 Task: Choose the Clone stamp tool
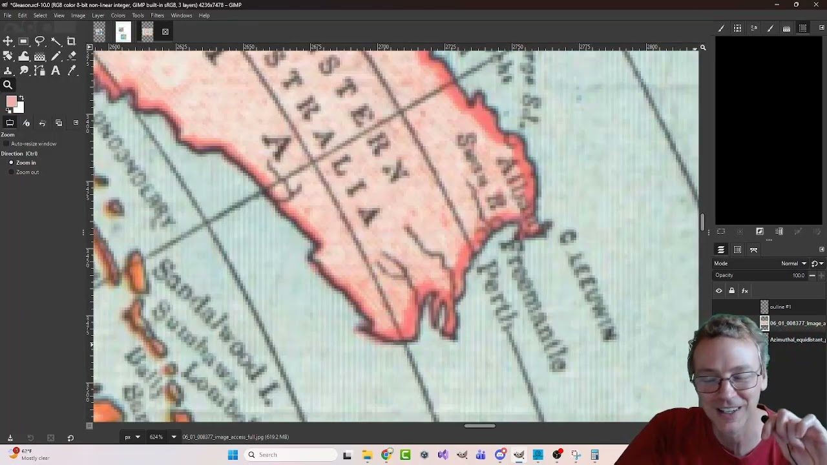coord(8,70)
